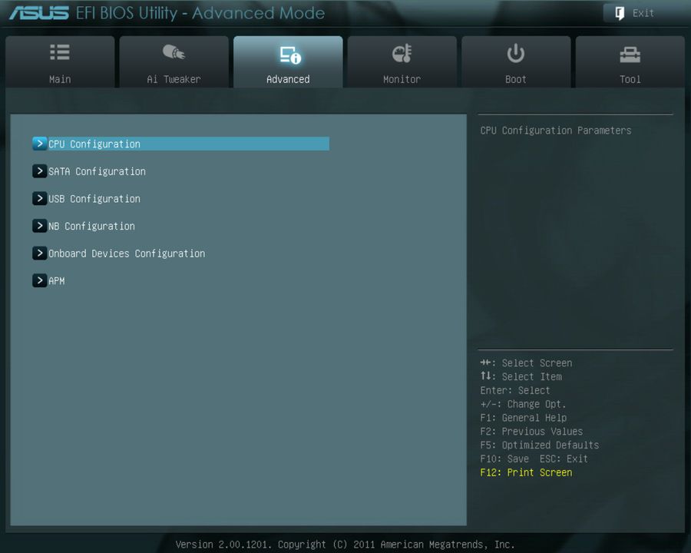The image size is (691, 553).
Task: Open the Monitor fan icon
Action: (x=402, y=52)
